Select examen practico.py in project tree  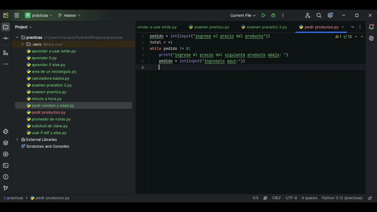[x=49, y=92]
